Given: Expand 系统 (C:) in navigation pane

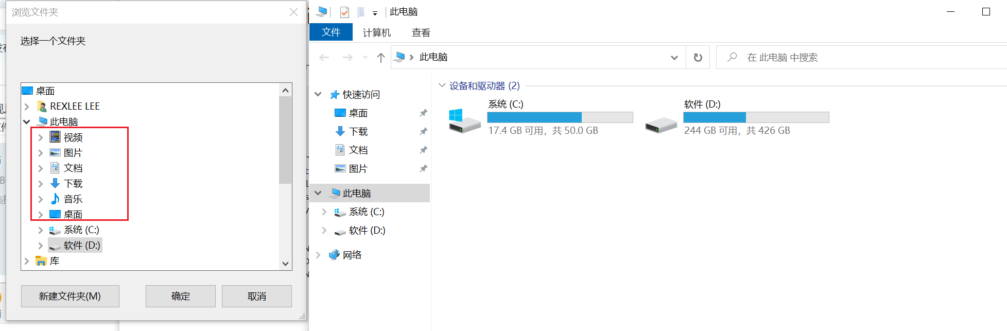Looking at the screenshot, I should coord(324,212).
